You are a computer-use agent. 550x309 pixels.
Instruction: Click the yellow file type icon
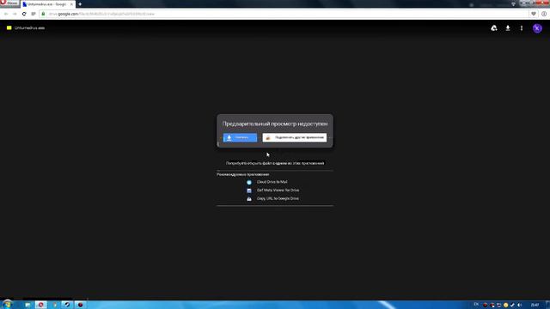point(9,27)
